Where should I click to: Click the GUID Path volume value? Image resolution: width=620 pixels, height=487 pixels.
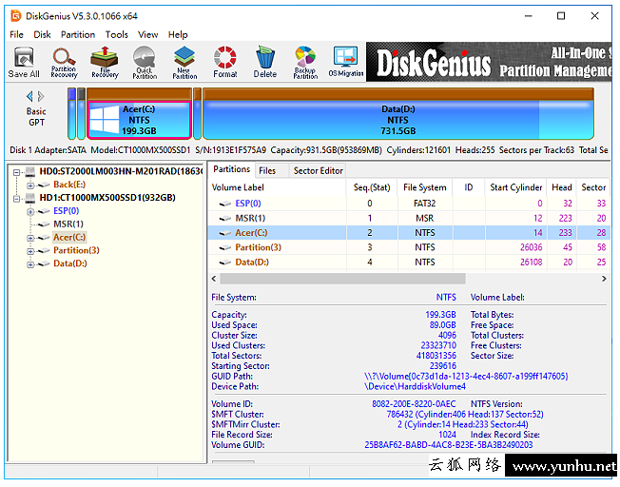pyautogui.click(x=466, y=377)
